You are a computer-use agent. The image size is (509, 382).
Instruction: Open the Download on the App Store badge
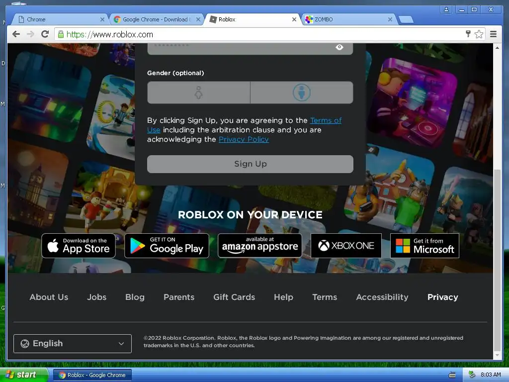tap(79, 246)
